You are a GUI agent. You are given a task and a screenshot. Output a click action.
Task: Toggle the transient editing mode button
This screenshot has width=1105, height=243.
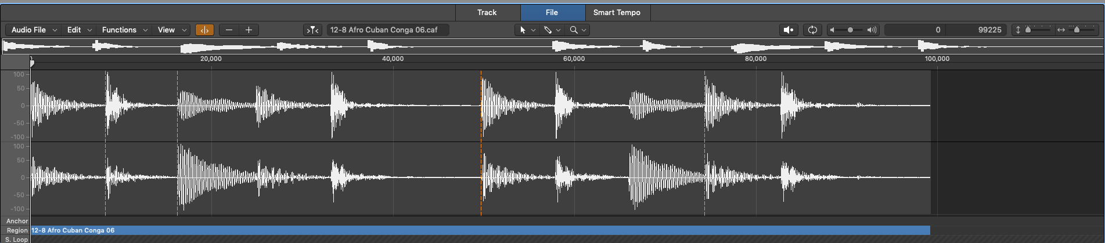204,30
